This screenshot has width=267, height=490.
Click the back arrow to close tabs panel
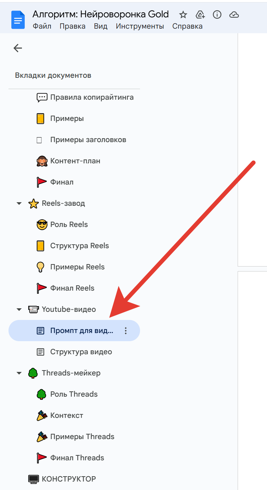pos(18,48)
